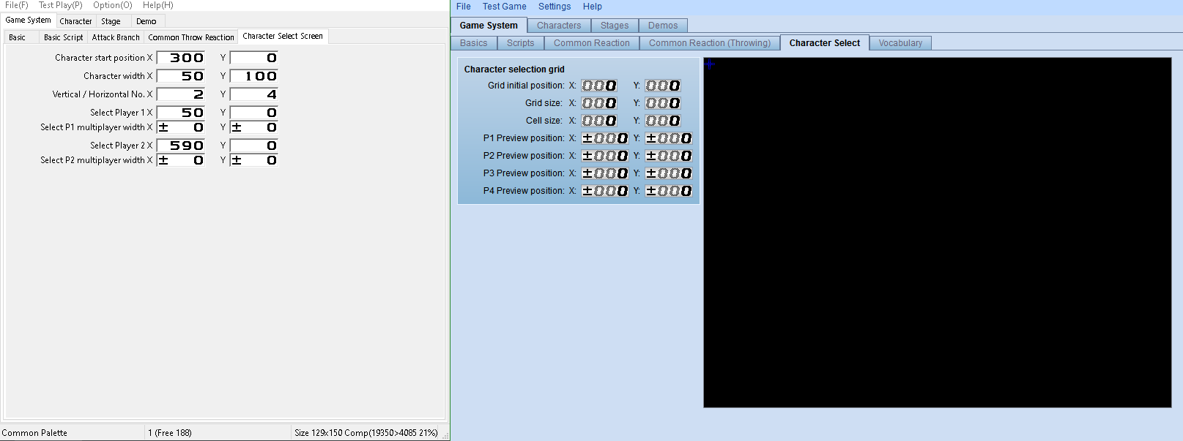
Task: Open the Vocabulary tab
Action: click(900, 43)
